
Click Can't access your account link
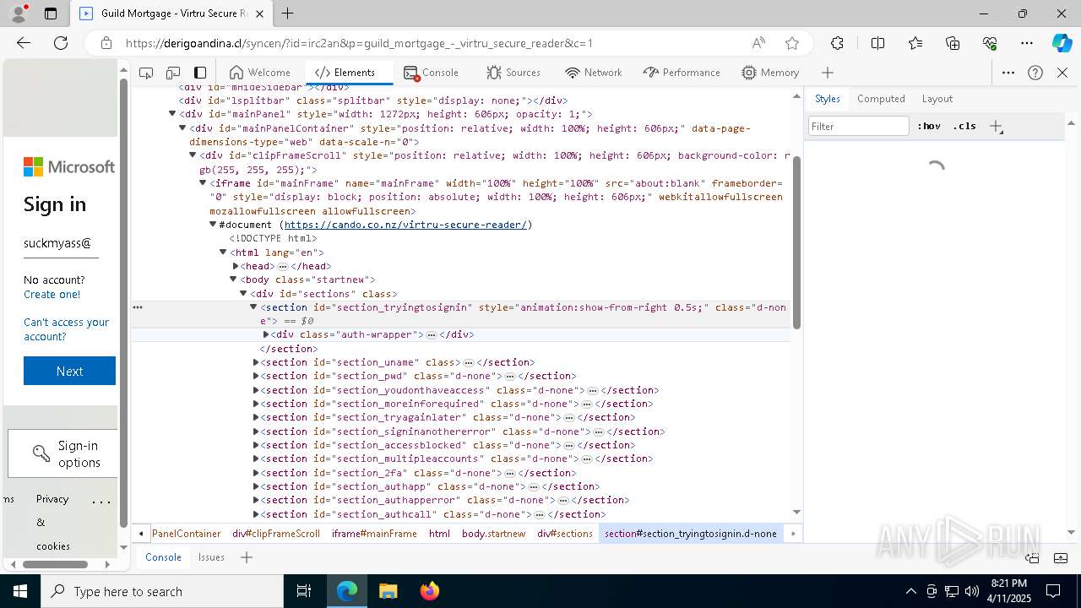[67, 329]
